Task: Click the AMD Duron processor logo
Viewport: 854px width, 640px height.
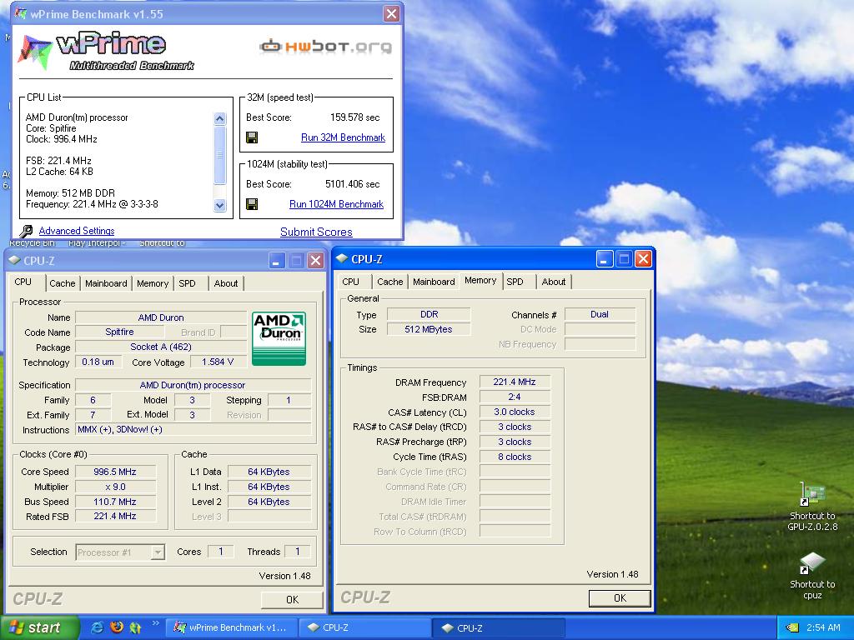Action: (x=279, y=338)
